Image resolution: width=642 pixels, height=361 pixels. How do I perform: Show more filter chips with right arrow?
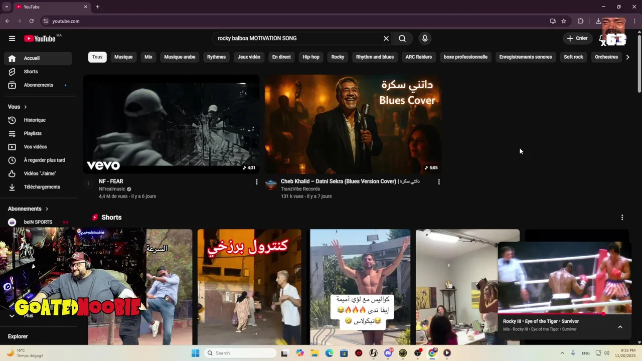pos(627,57)
